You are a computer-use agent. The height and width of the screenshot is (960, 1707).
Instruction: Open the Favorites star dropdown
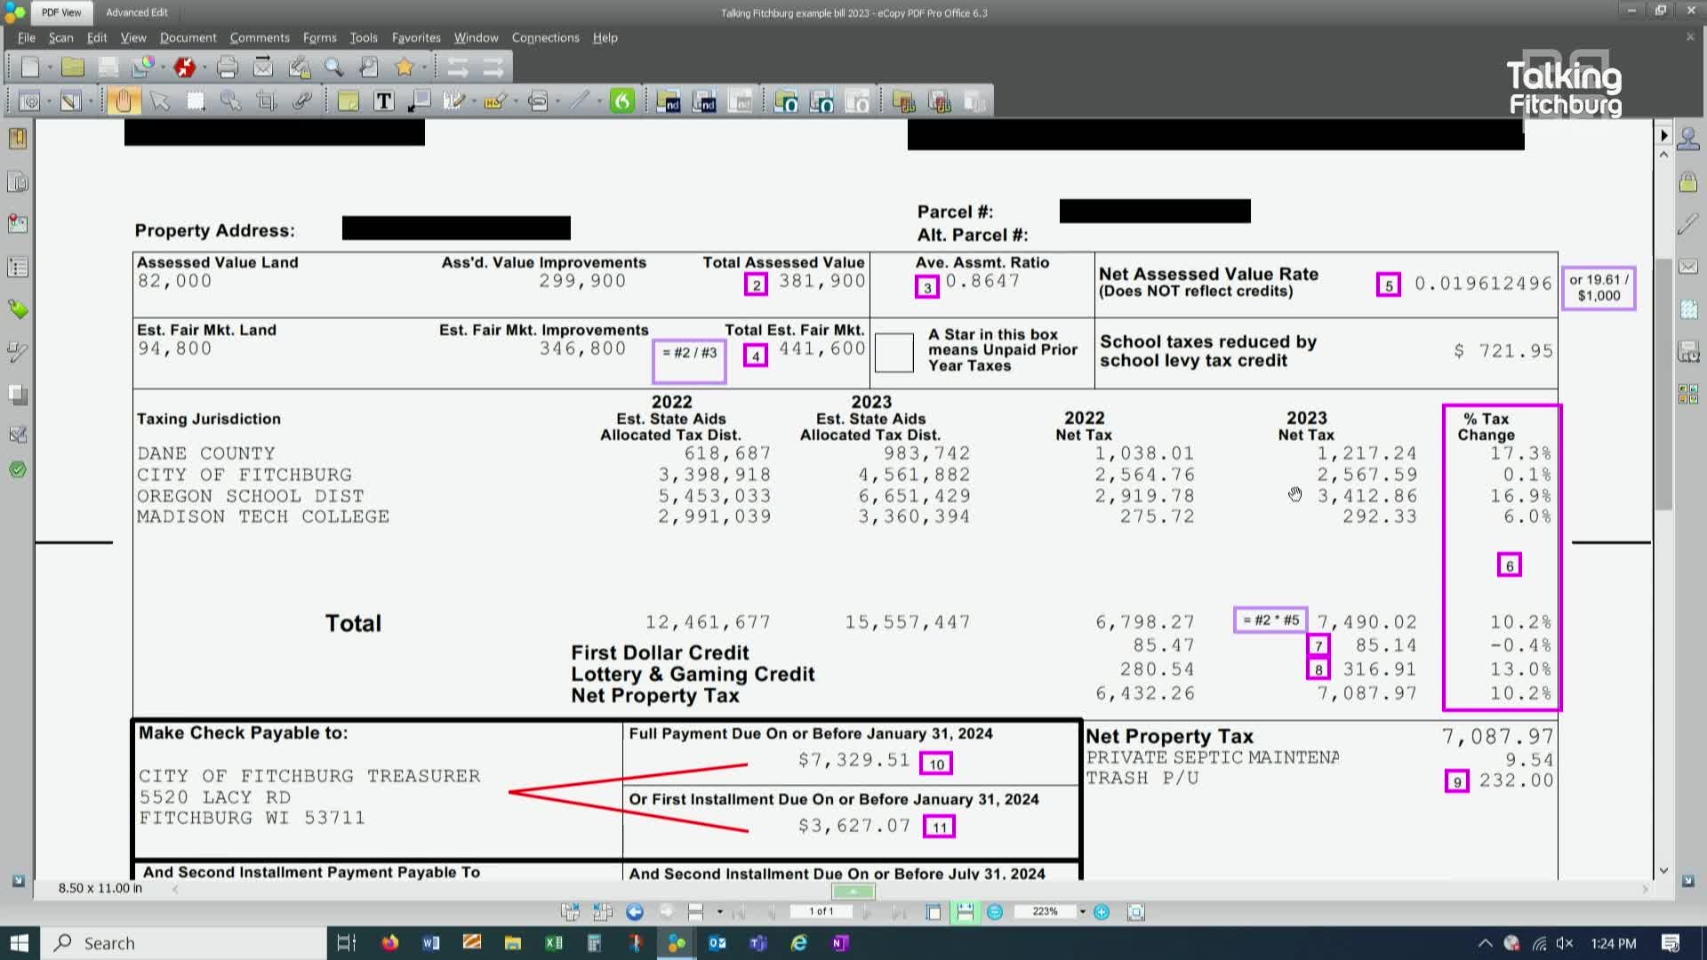coord(425,67)
